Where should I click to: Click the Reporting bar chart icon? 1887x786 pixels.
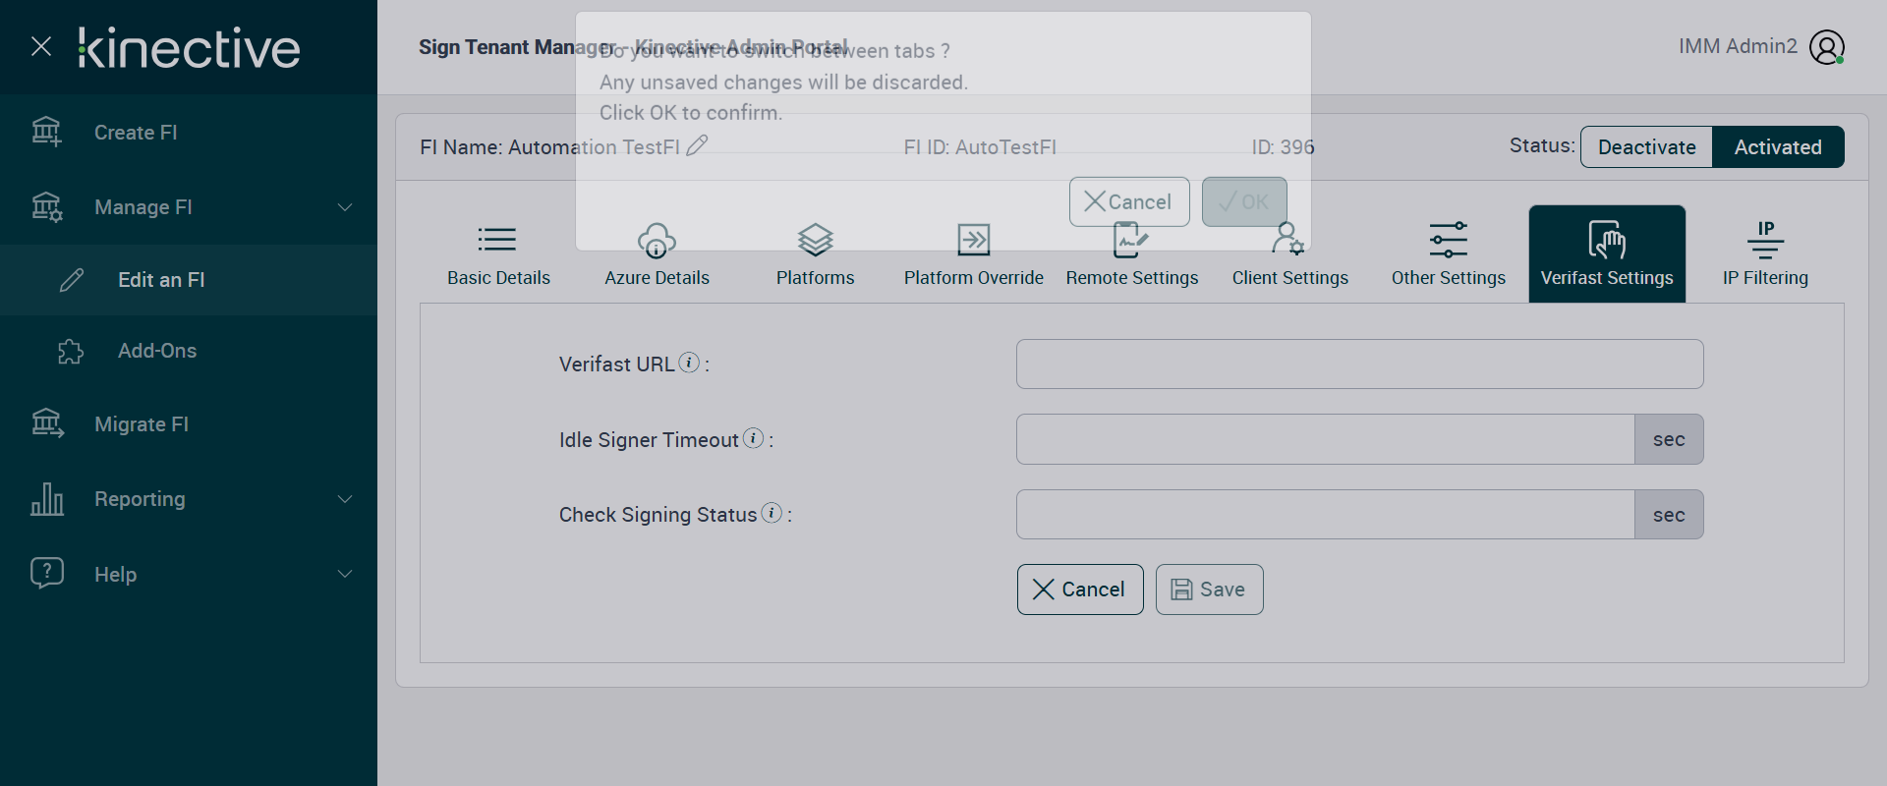[x=47, y=498]
